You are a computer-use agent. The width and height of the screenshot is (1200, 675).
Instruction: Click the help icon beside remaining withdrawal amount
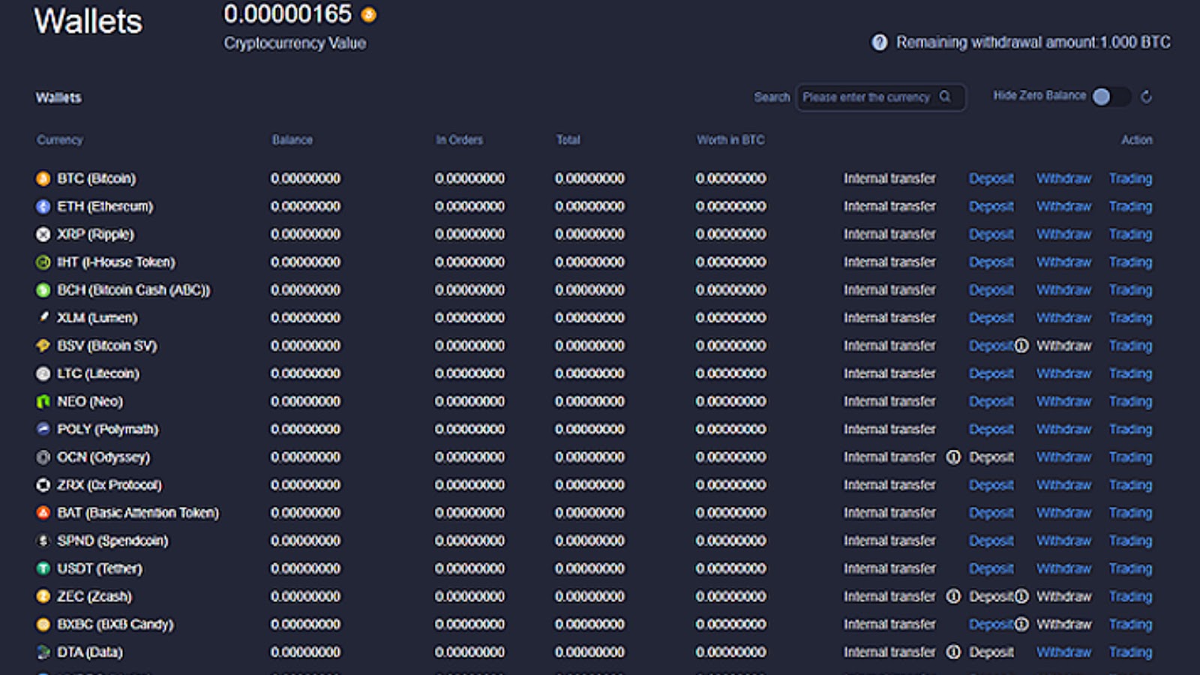(x=879, y=43)
